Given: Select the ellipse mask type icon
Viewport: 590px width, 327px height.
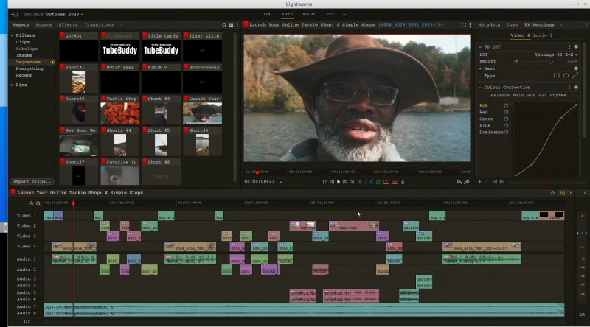Looking at the screenshot, I should click(566, 75).
